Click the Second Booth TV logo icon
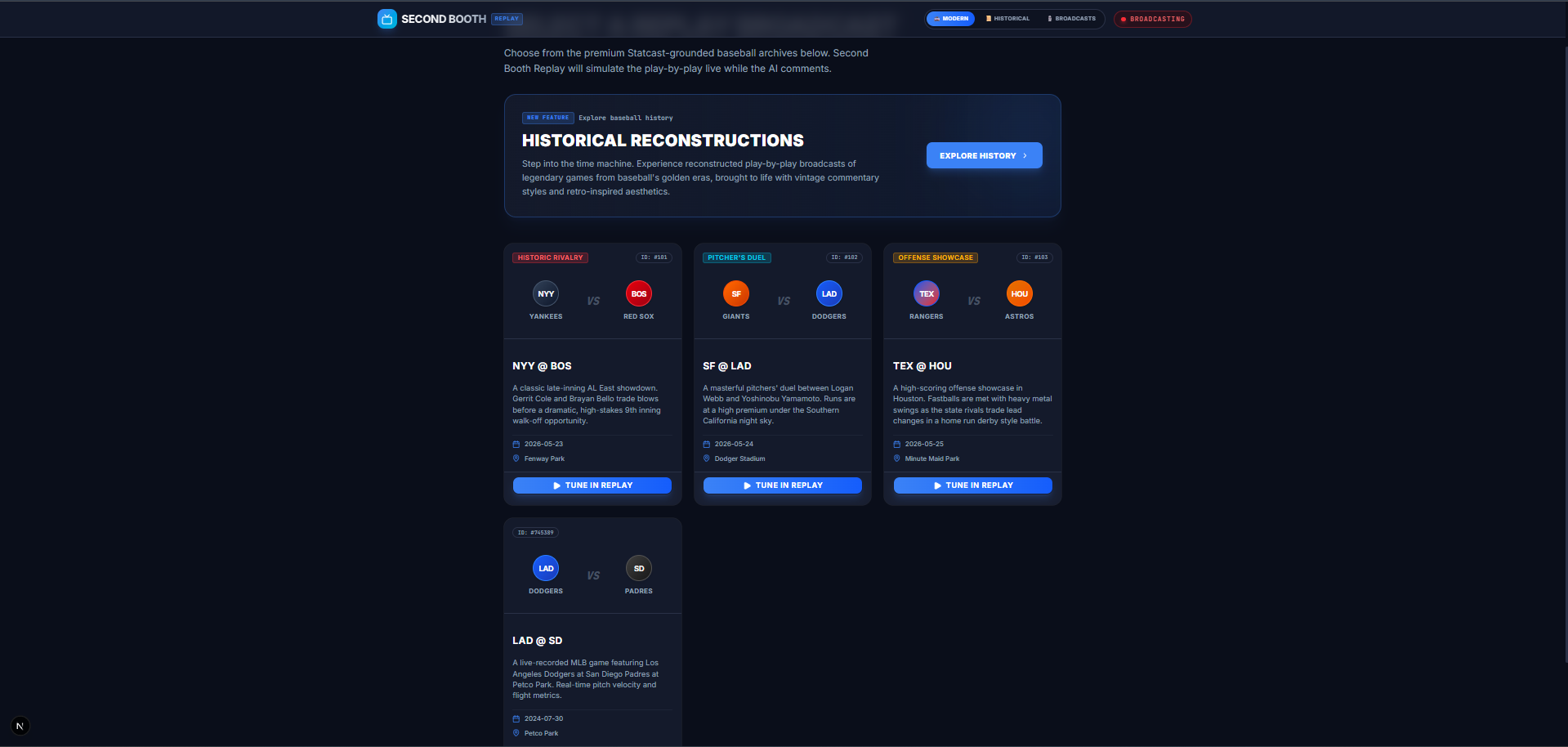Viewport: 1568px width, 747px height. pos(386,19)
